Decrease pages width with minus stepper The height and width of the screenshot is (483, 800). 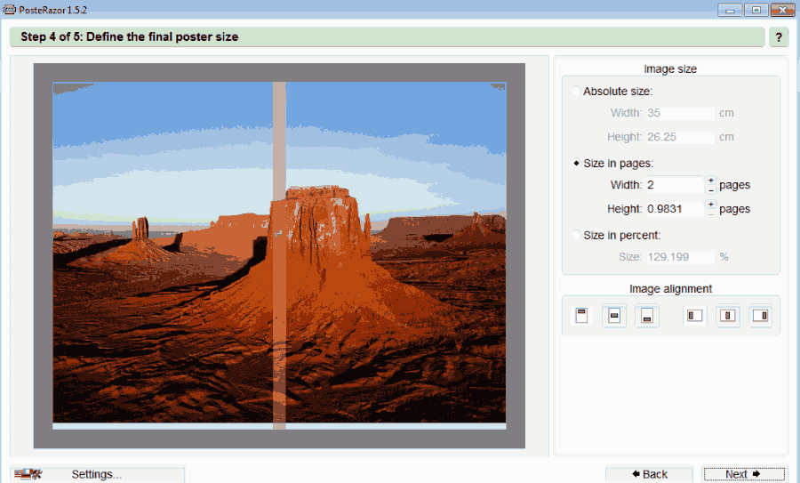point(711,189)
